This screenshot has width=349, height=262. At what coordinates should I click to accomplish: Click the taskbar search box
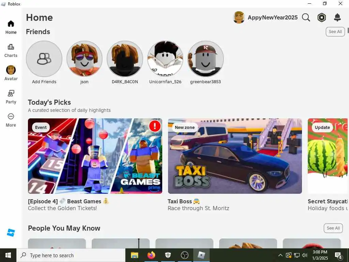(x=71, y=255)
